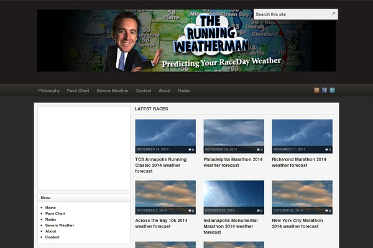Open Across the Bay 10k thumbnail
The height and width of the screenshot is (248, 373).
pos(165,197)
